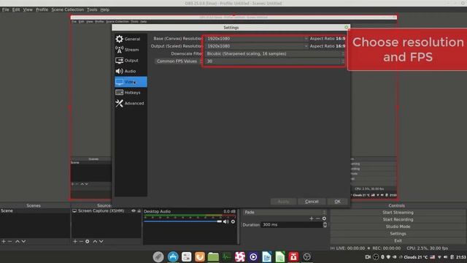This screenshot has width=467, height=263.
Task: Add a new source with the plus icon
Action: click(74, 241)
